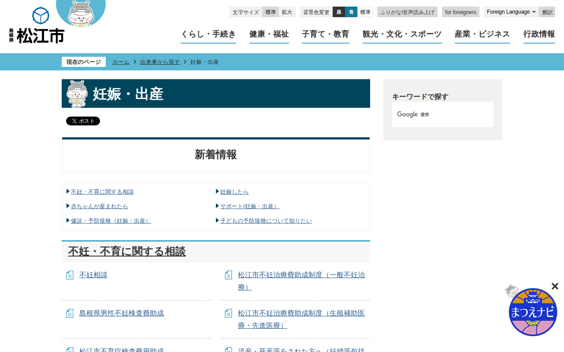This screenshot has width=564, height=352.
Task: Jump to 子どもの予防接種について知りたい link
Action: pos(266,221)
